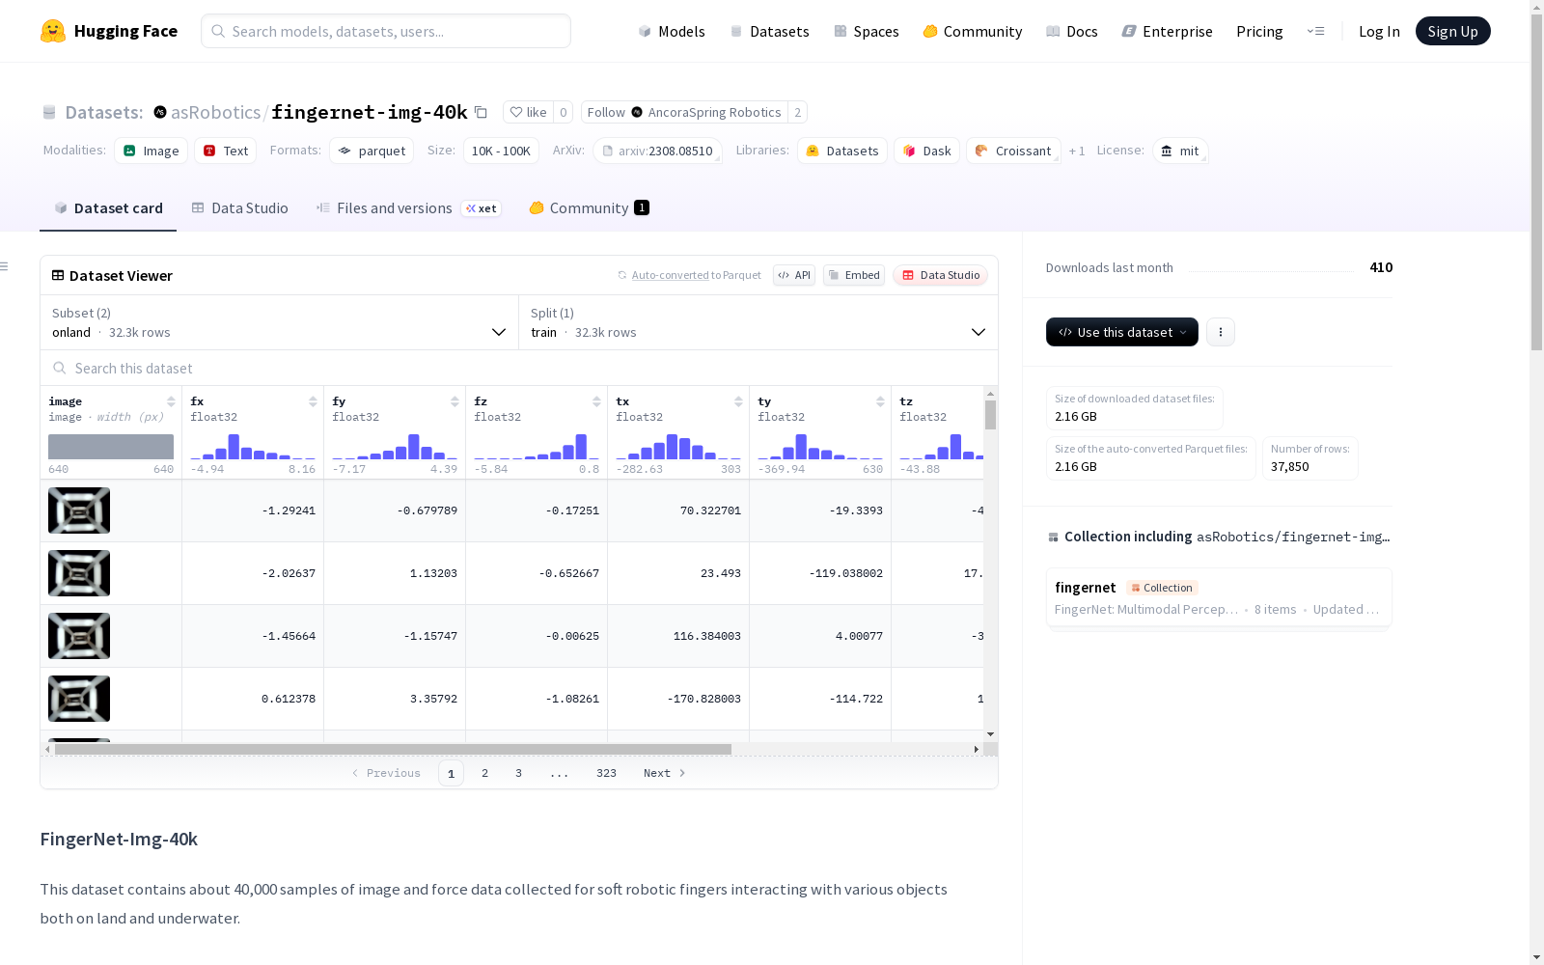Click the Log In link
The height and width of the screenshot is (965, 1544).
coord(1379,31)
